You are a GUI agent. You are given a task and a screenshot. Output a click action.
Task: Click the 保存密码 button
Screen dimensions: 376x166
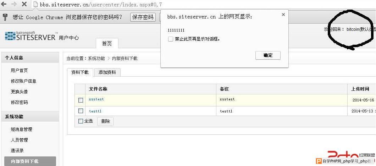(x=143, y=17)
